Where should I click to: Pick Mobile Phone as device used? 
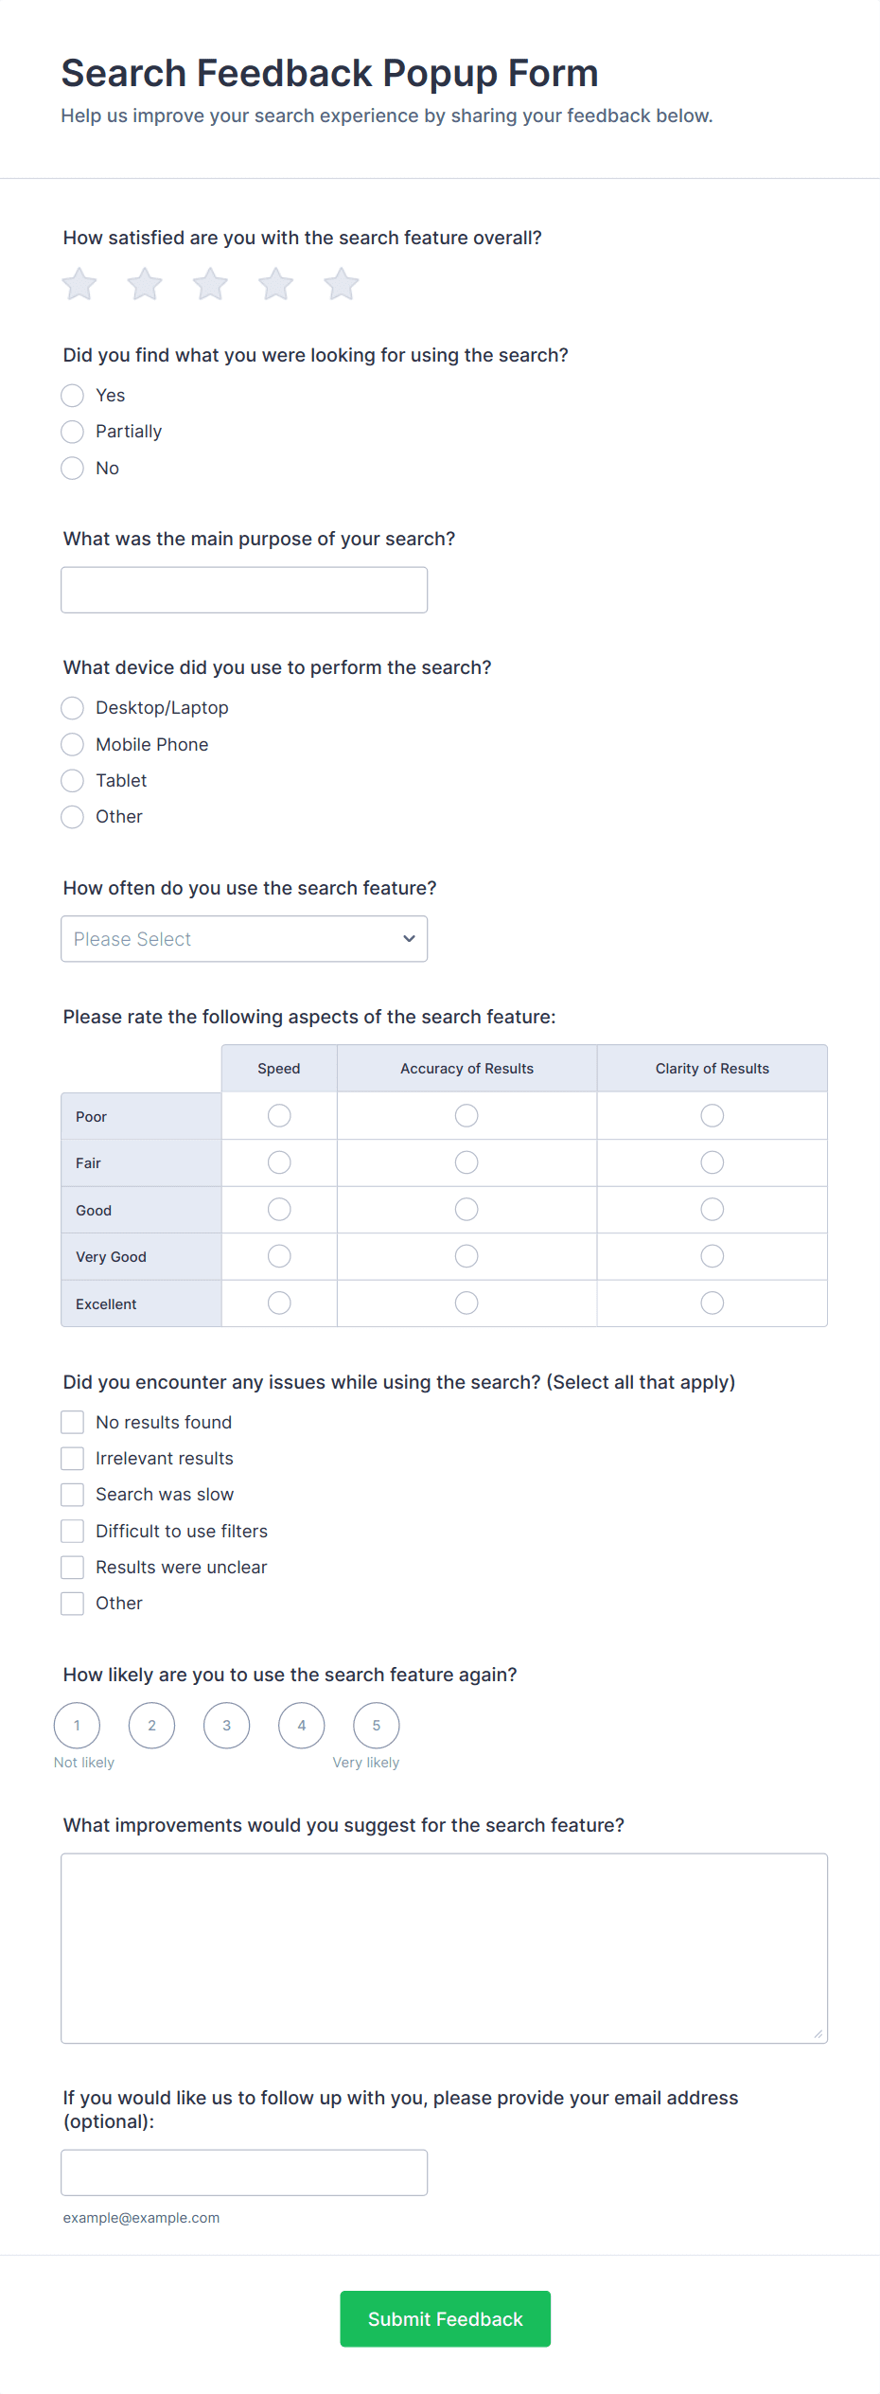click(73, 745)
